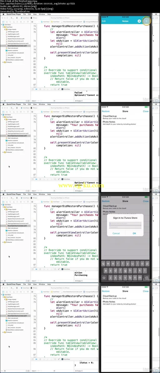The width and height of the screenshot is (160, 373).
Task: Click Xcode Run button in the top frame
Action: 12,18
